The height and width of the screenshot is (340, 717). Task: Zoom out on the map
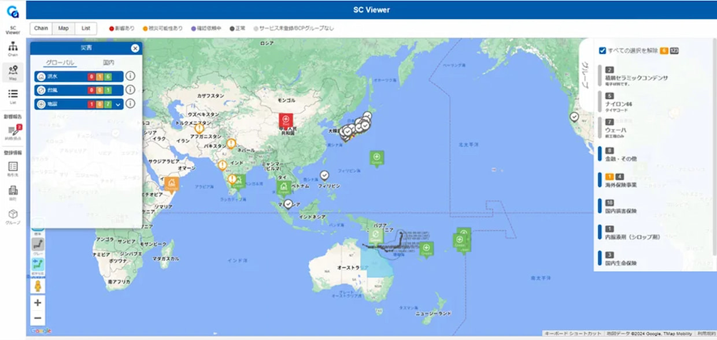38,318
